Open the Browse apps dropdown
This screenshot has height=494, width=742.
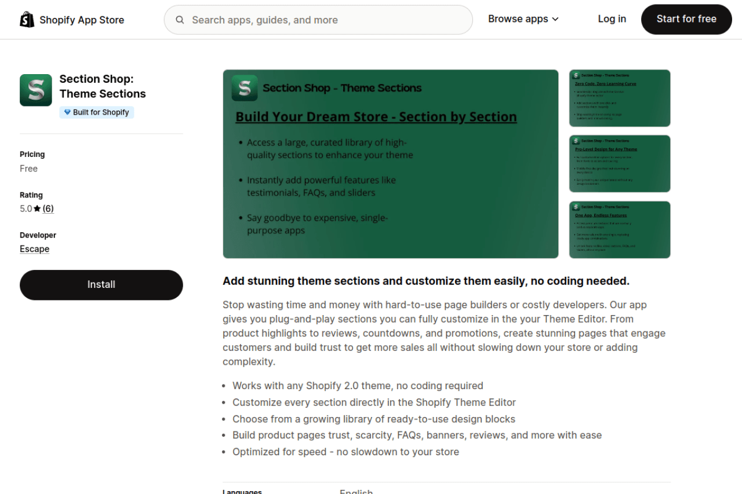coord(523,19)
